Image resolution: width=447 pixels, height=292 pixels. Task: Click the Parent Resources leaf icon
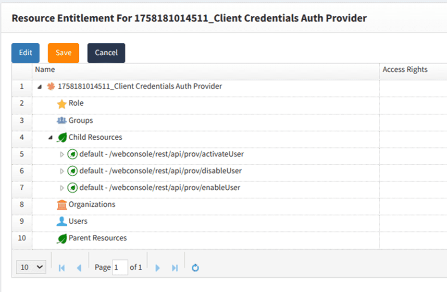(x=62, y=239)
